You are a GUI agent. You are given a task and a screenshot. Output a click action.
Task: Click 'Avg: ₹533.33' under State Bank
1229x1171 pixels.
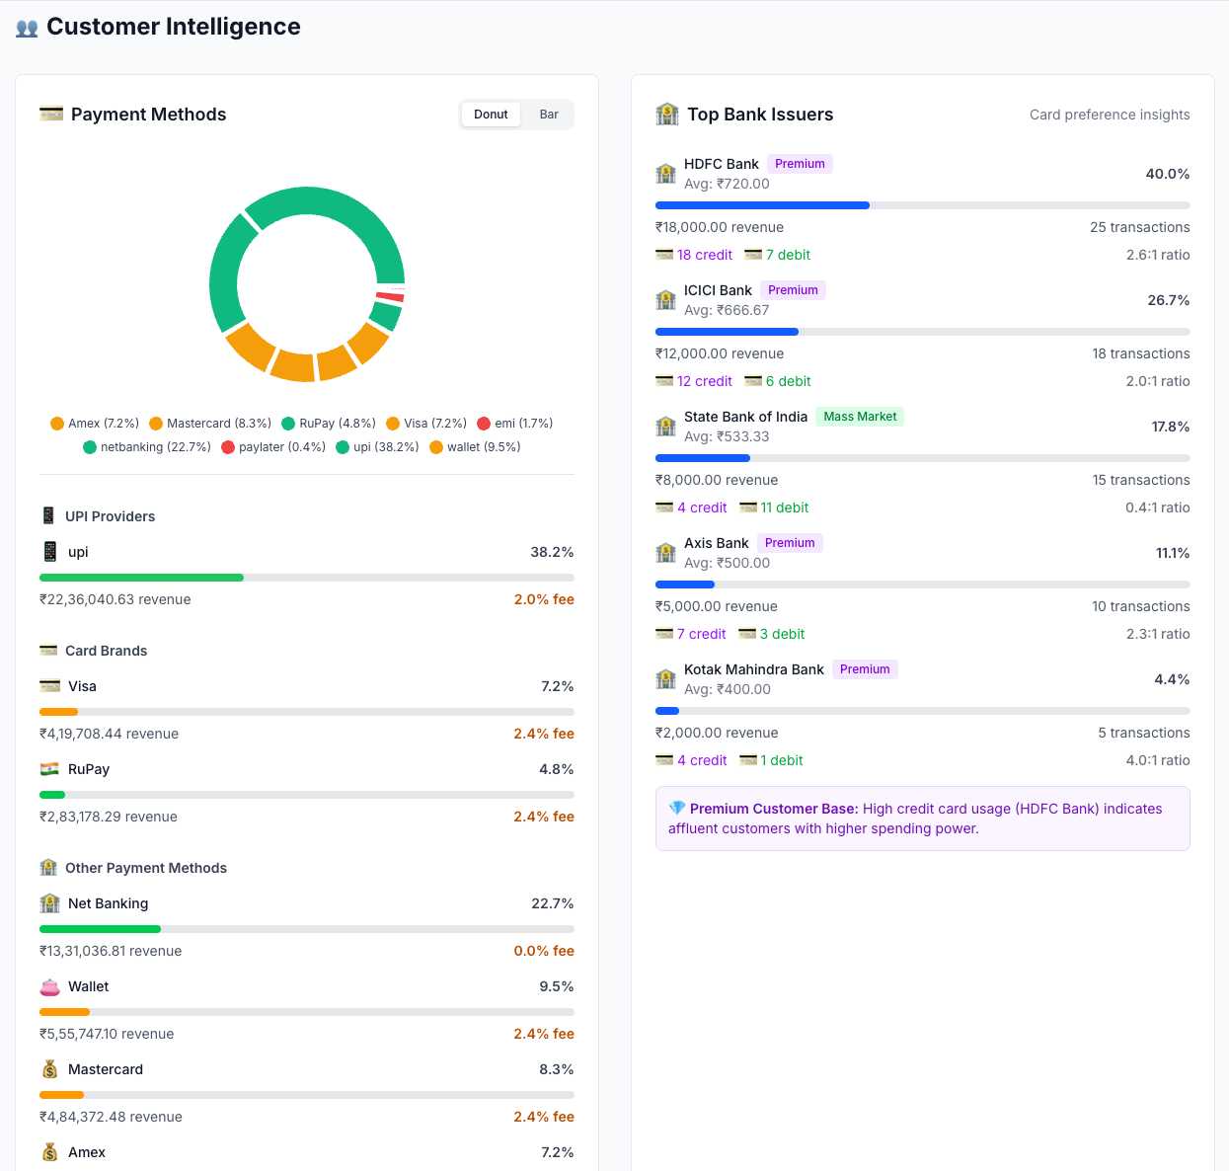(727, 436)
